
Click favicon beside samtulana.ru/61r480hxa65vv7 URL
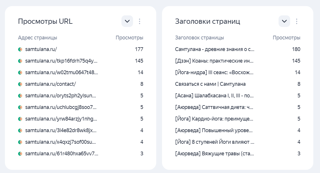20,154
